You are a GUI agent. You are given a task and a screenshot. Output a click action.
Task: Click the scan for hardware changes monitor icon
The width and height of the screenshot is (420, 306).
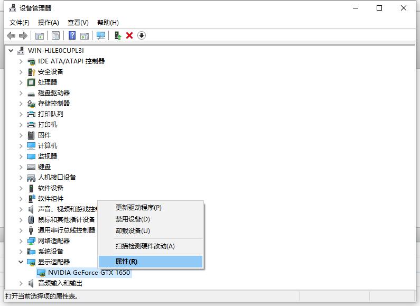click(100, 35)
